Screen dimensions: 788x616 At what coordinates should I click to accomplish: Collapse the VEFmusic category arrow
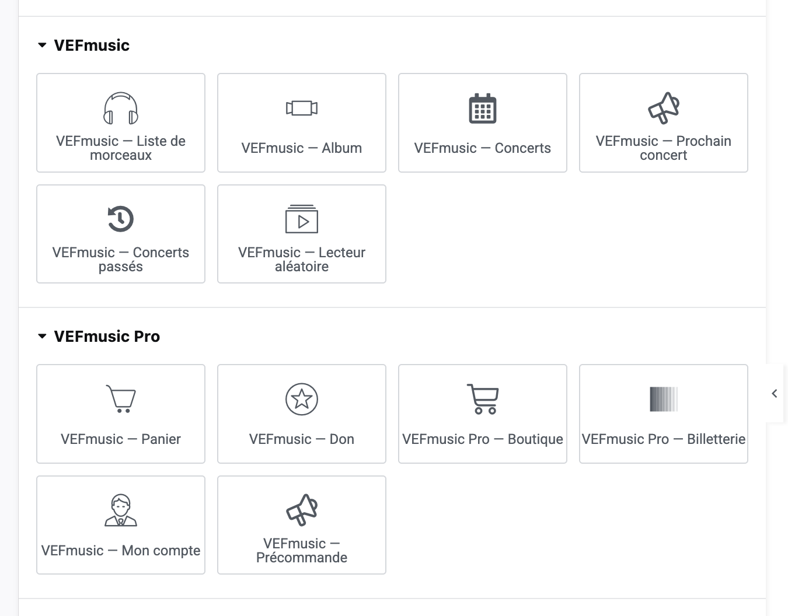tap(42, 45)
